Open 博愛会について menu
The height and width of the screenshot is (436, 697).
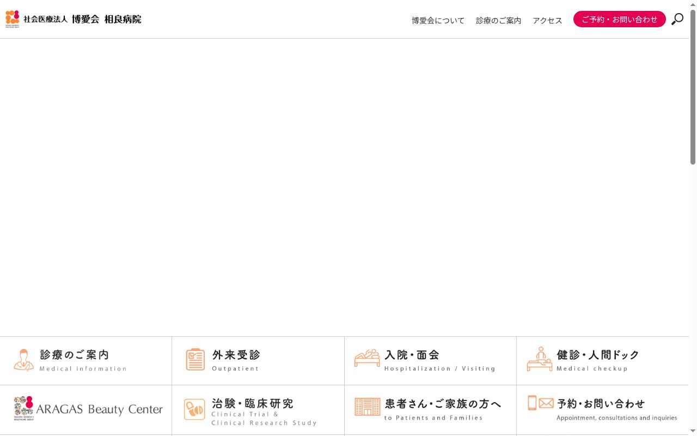438,20
